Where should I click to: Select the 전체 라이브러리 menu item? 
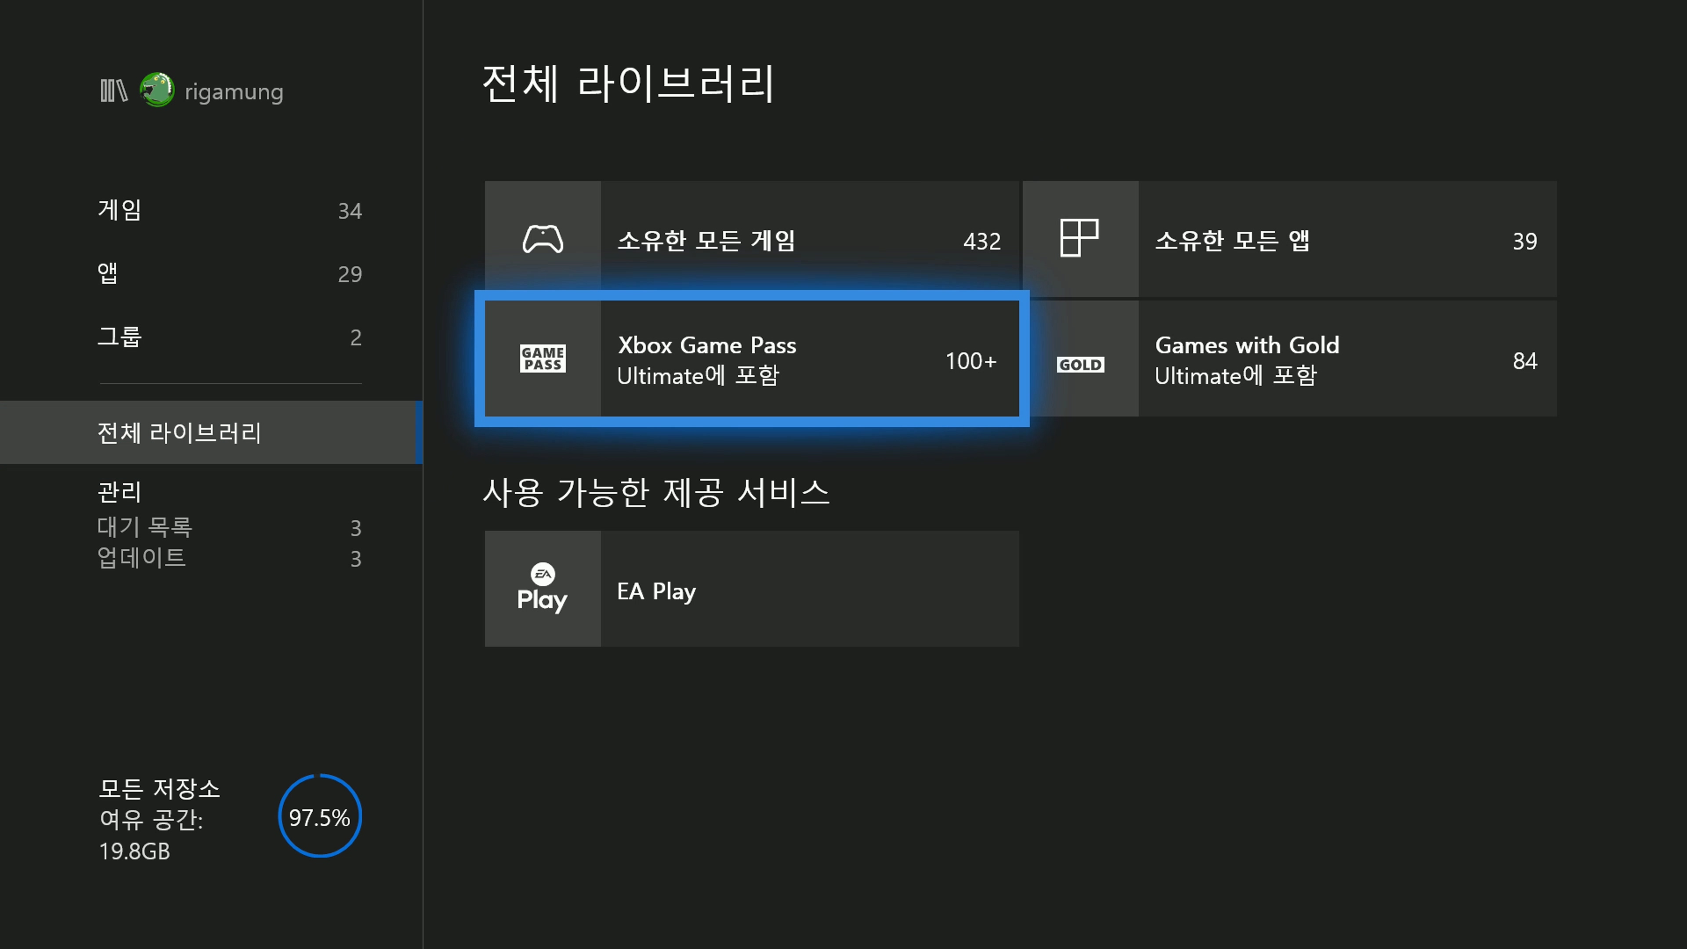(x=211, y=432)
